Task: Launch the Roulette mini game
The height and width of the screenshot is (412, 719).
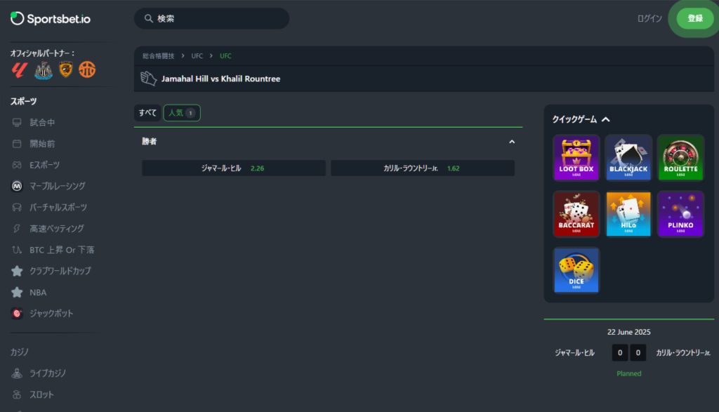Action: pyautogui.click(x=680, y=158)
